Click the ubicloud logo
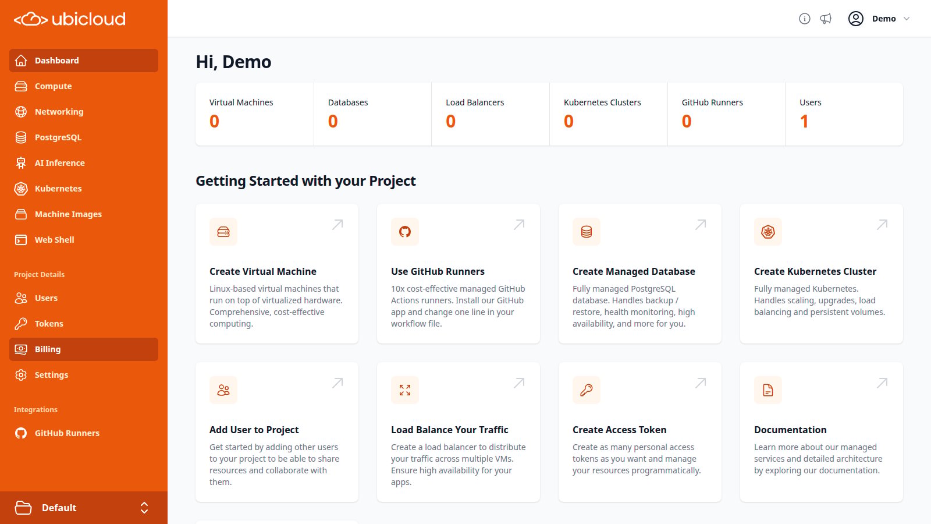The image size is (931, 524). pyautogui.click(x=70, y=19)
